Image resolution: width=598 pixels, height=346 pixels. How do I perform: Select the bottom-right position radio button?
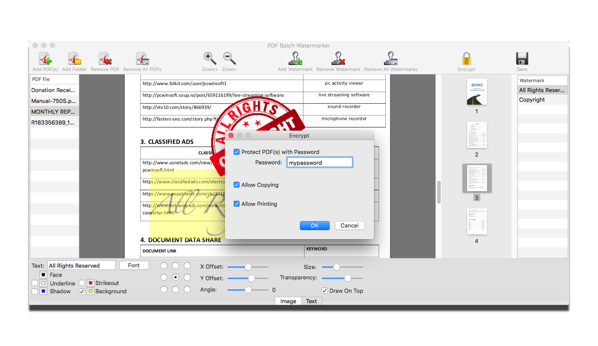[x=187, y=289]
